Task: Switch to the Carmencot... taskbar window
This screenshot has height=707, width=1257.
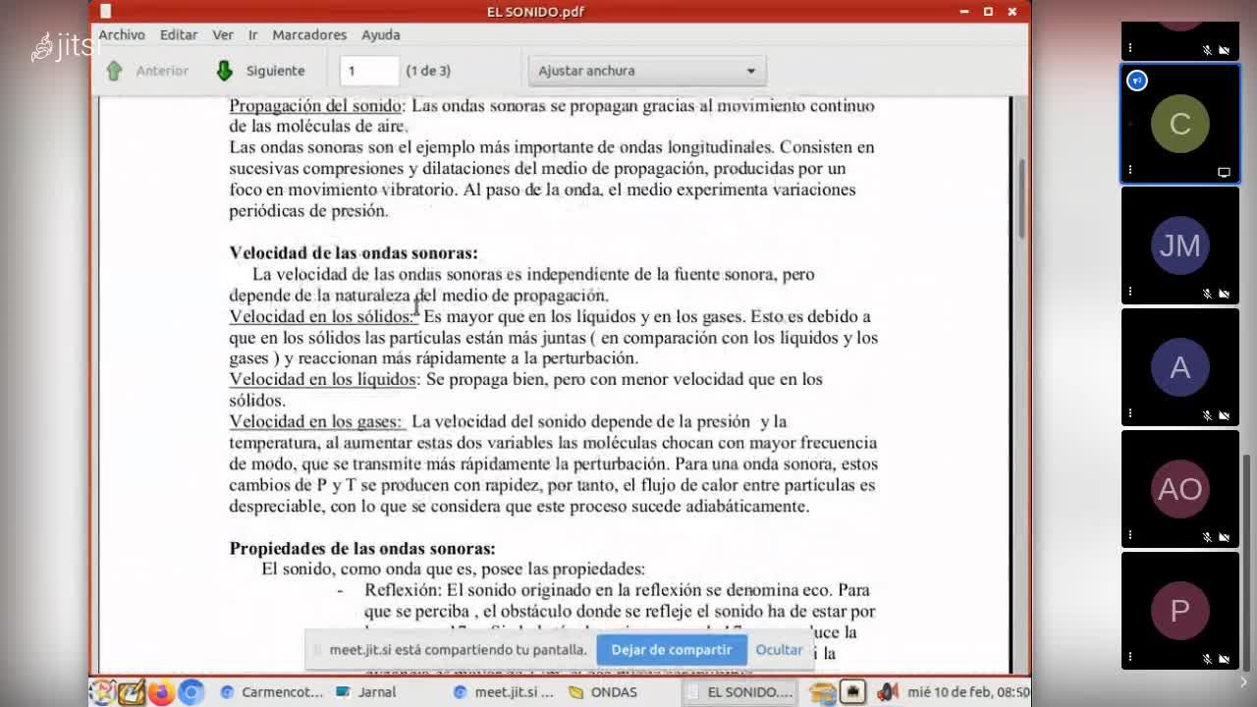Action: click(x=272, y=692)
